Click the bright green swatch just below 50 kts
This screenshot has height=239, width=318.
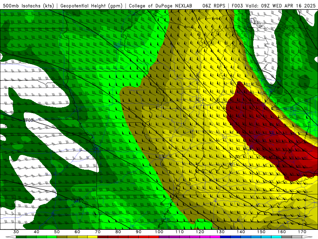pos(52,237)
